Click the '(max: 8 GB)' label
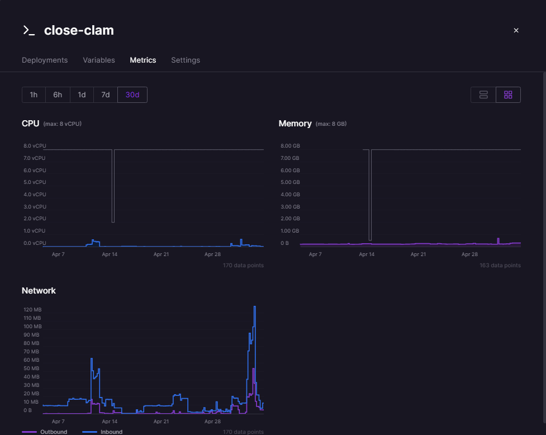 coord(331,124)
